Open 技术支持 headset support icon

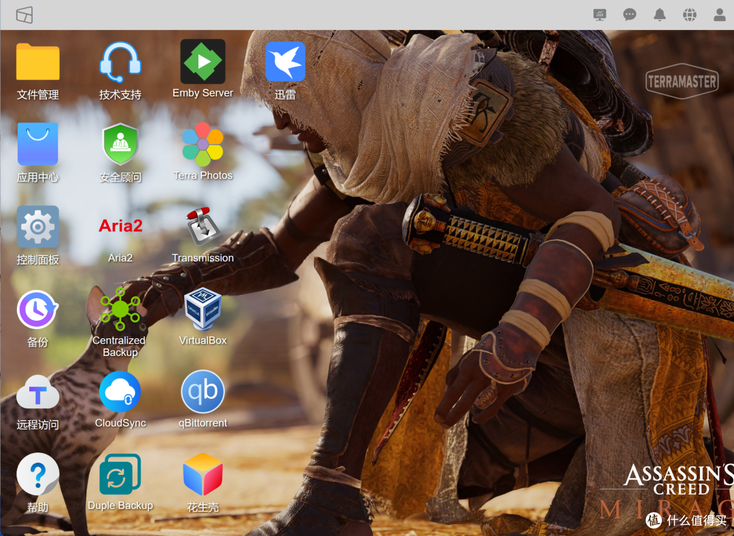click(x=120, y=62)
